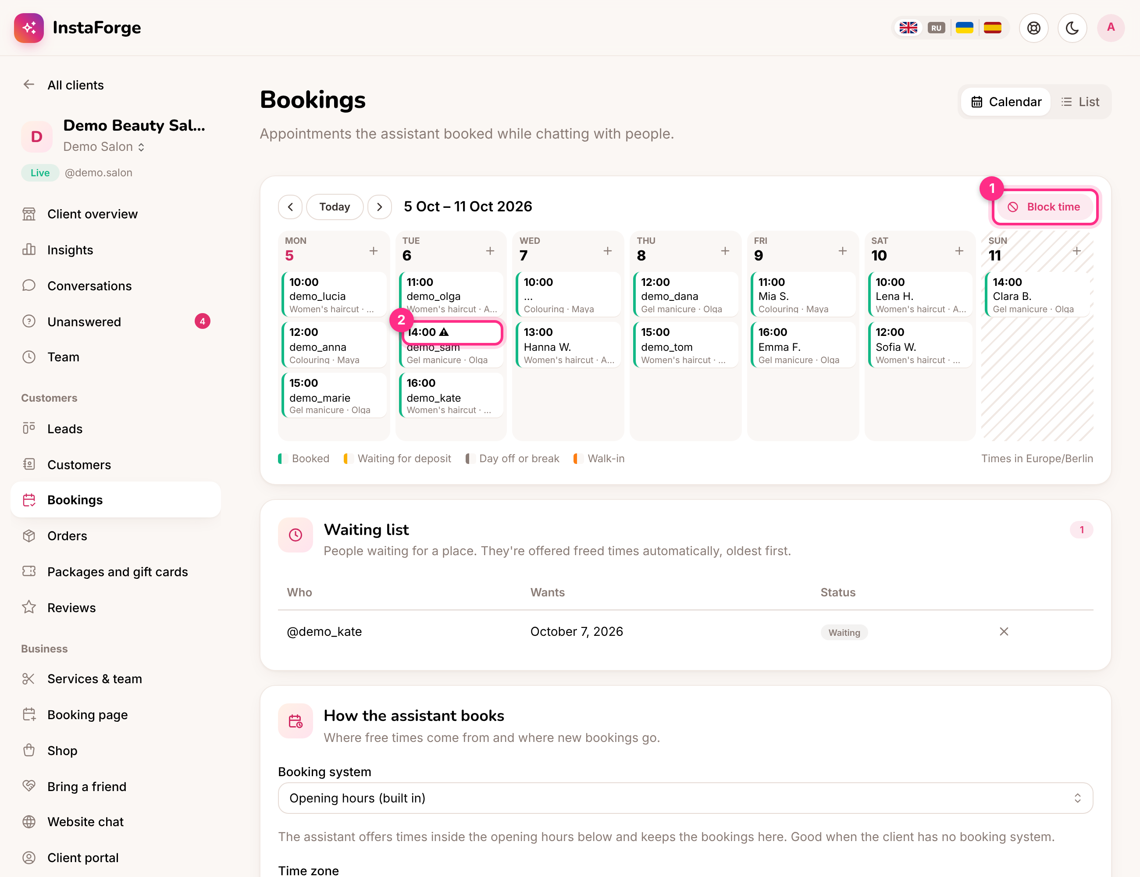The width and height of the screenshot is (1140, 877).
Task: Open Reviews in sidebar
Action: (x=116, y=608)
